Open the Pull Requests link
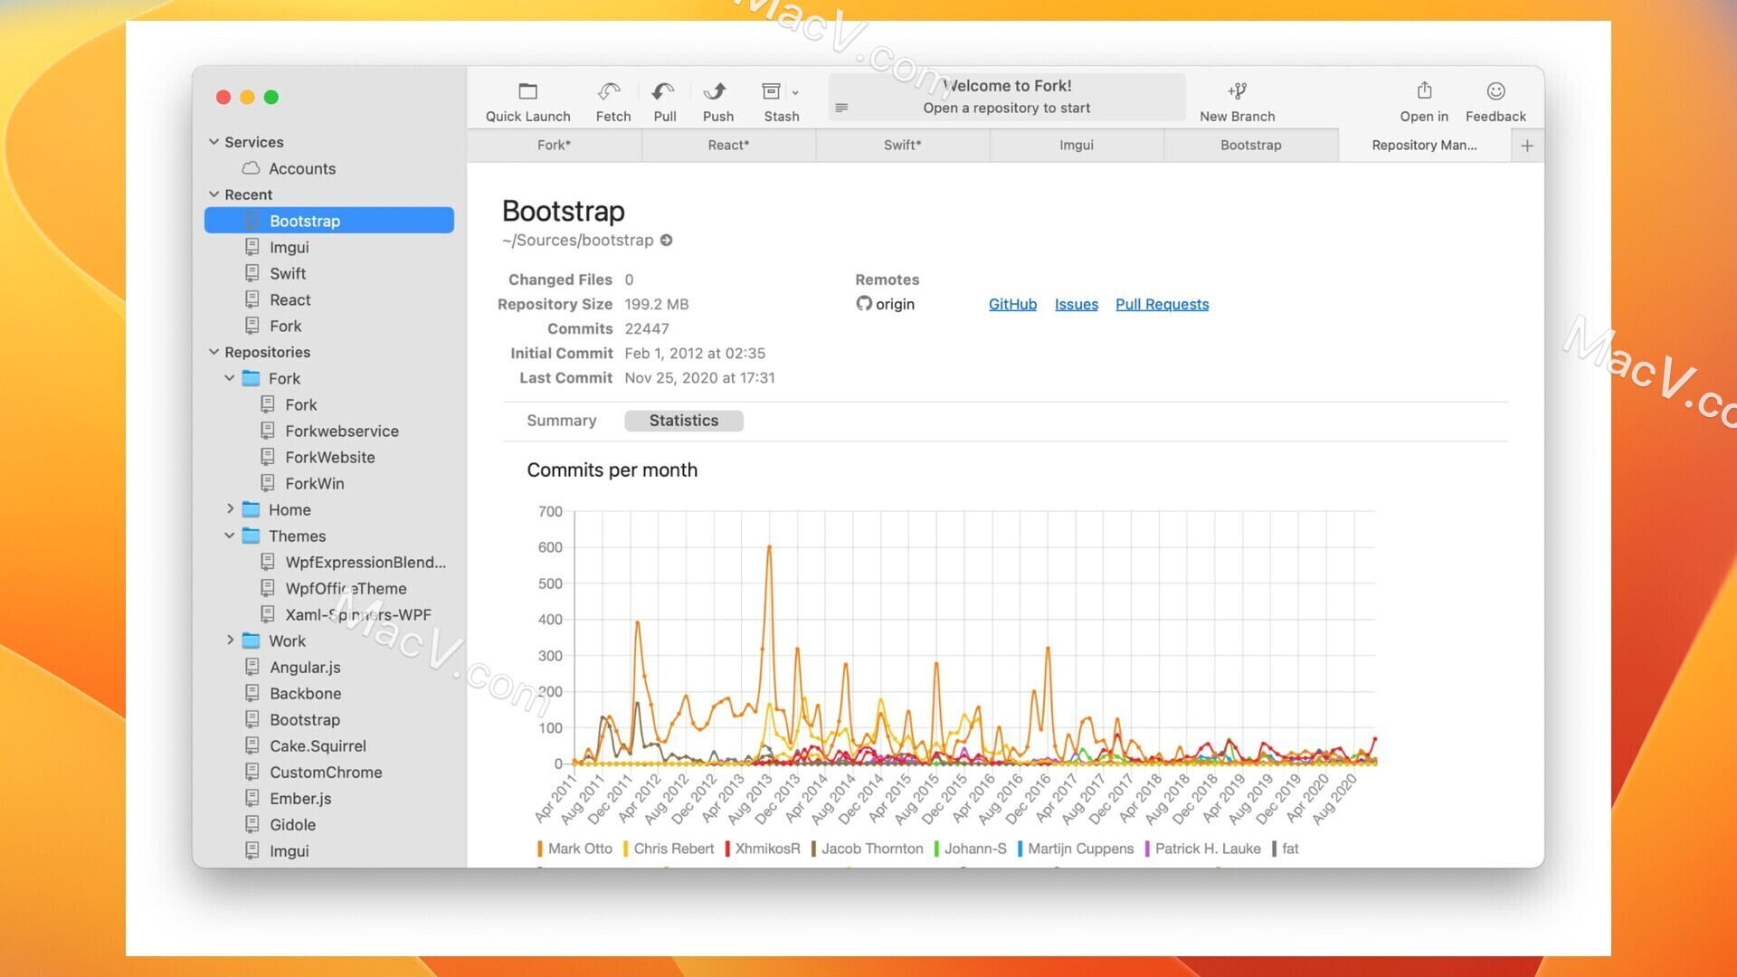 1162,304
